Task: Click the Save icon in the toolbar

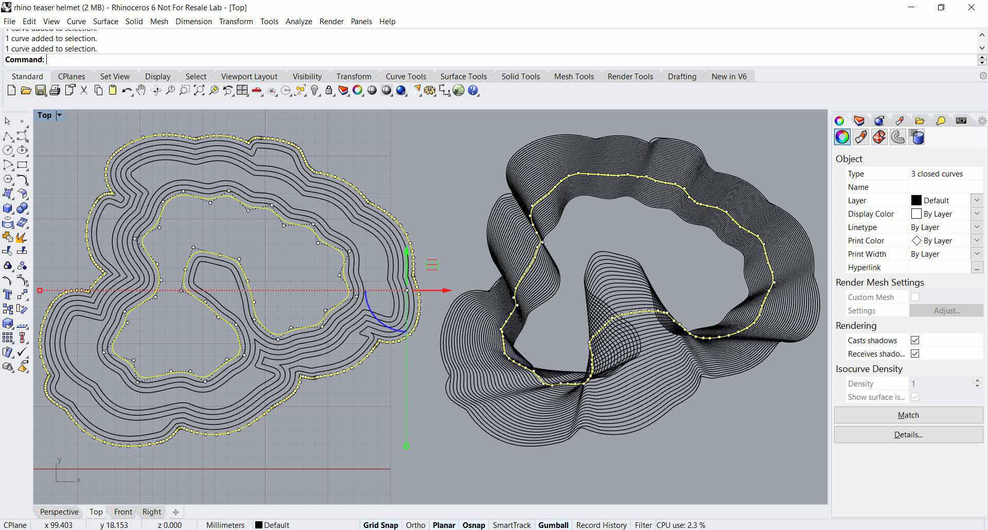Action: point(41,91)
